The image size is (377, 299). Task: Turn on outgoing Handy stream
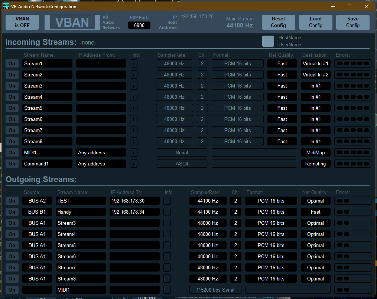pyautogui.click(x=12, y=212)
